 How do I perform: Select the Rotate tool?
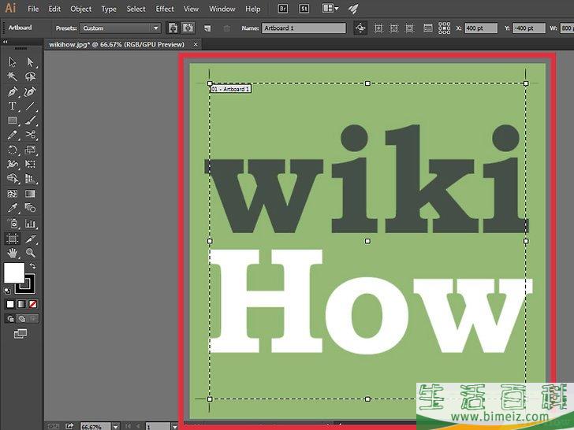pos(13,150)
